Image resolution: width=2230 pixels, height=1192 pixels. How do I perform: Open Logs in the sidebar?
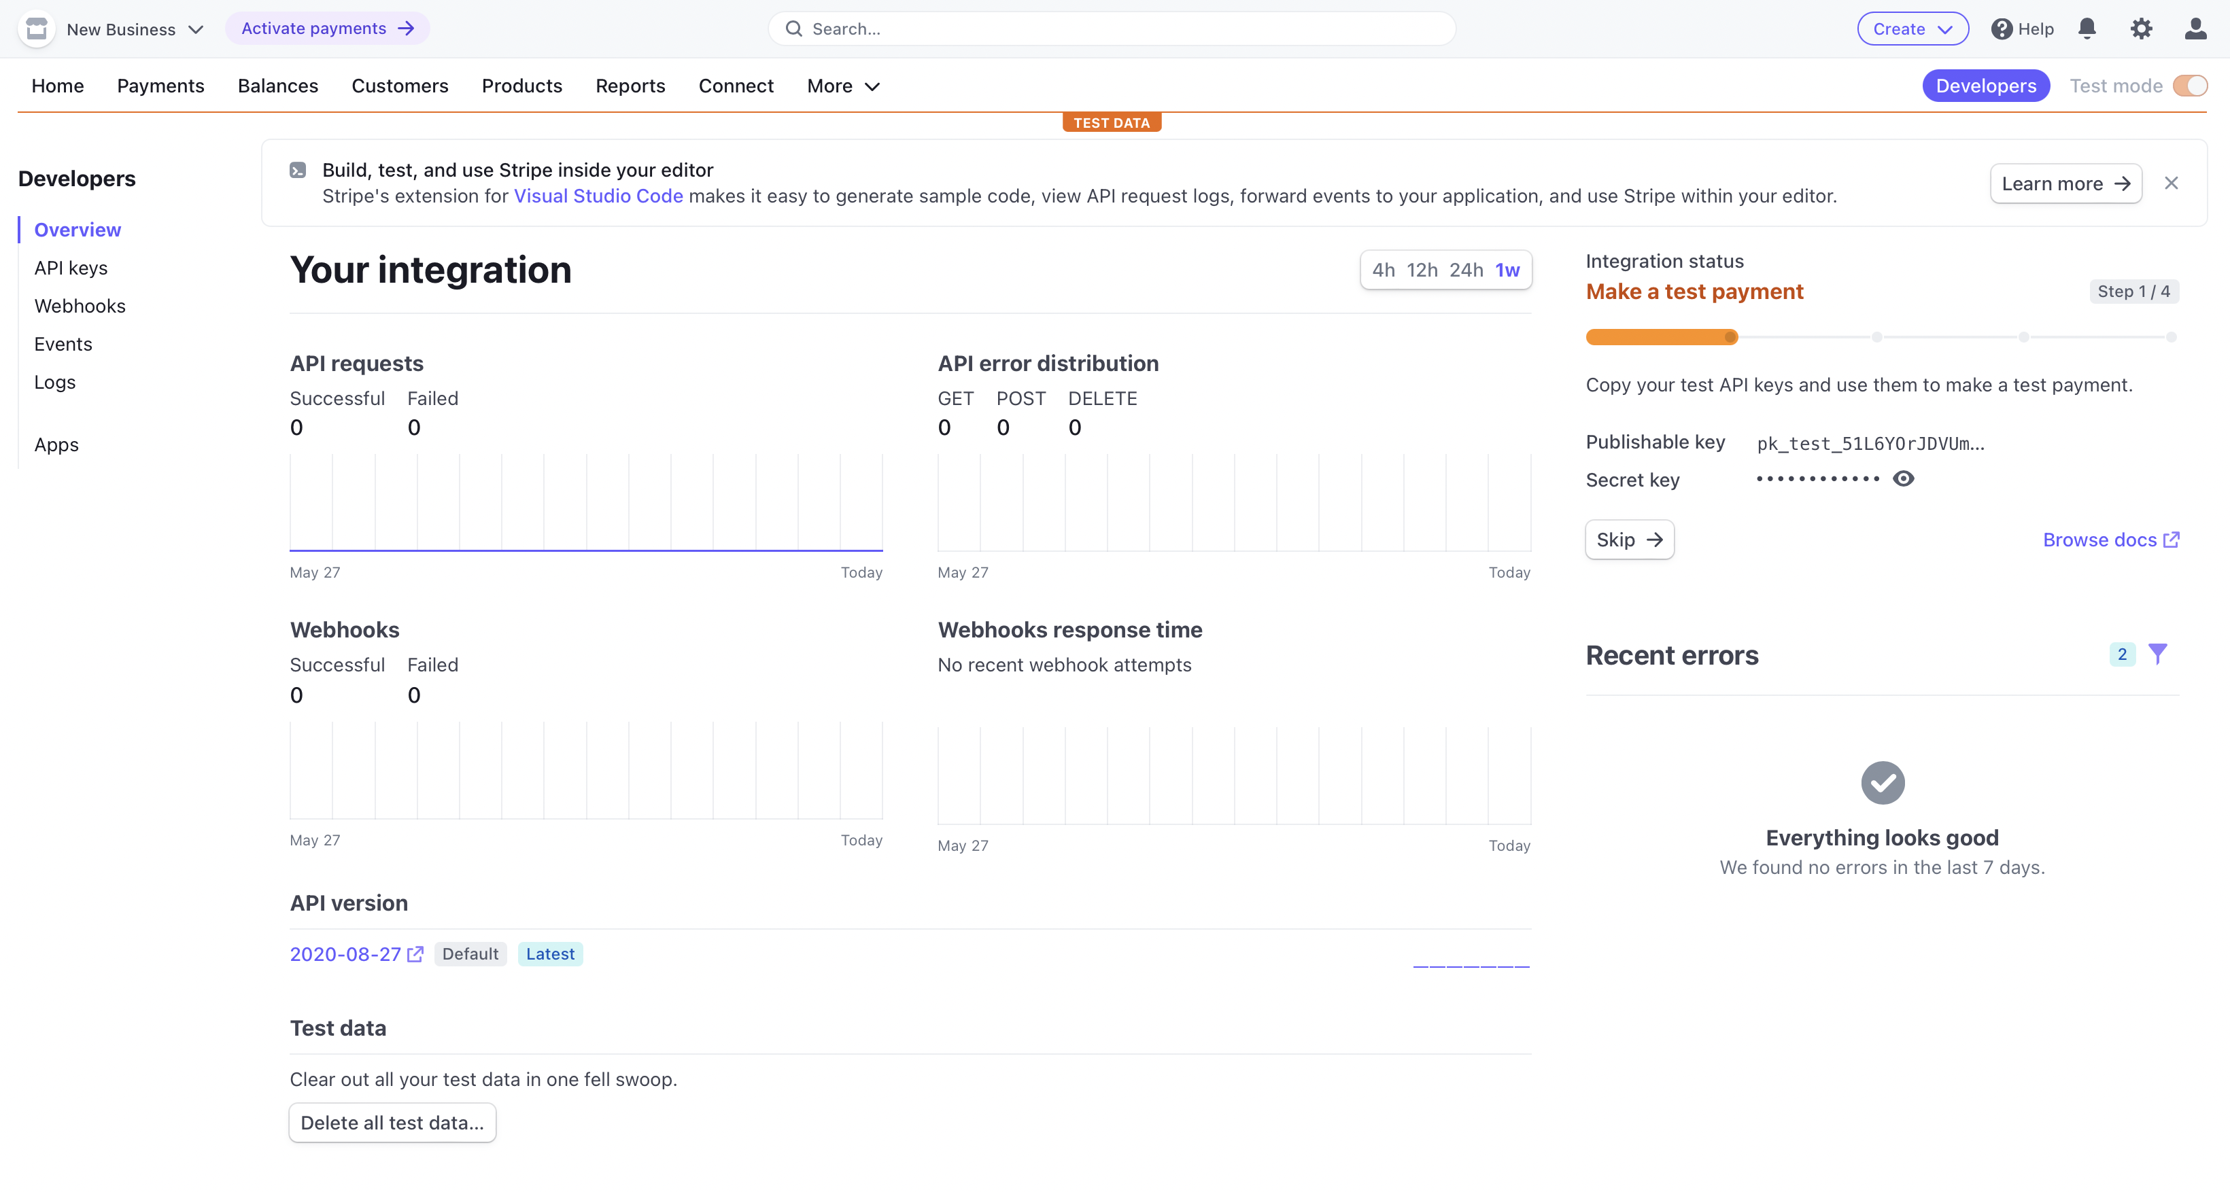[54, 383]
